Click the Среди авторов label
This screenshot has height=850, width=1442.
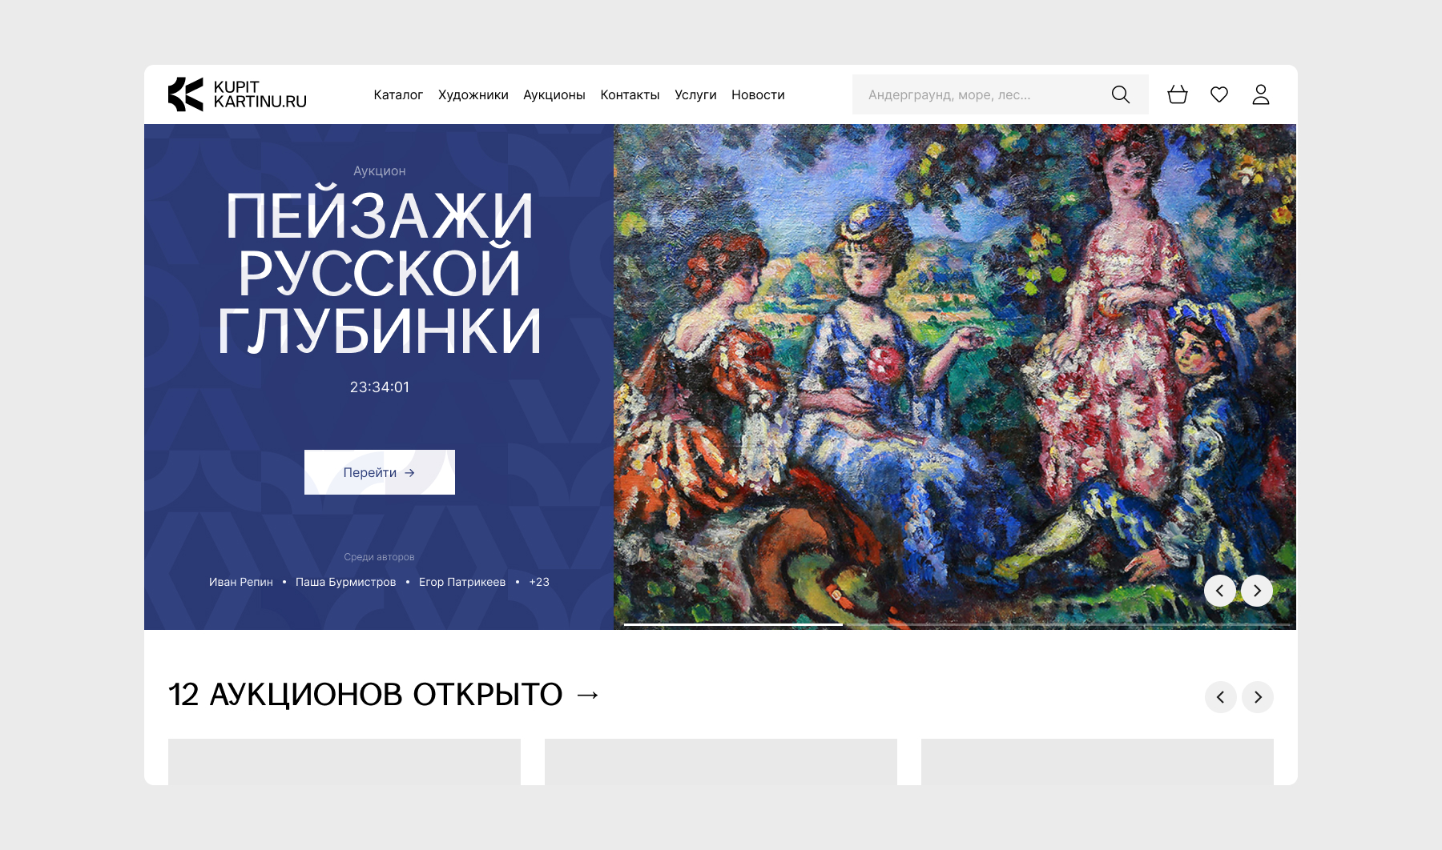point(380,557)
